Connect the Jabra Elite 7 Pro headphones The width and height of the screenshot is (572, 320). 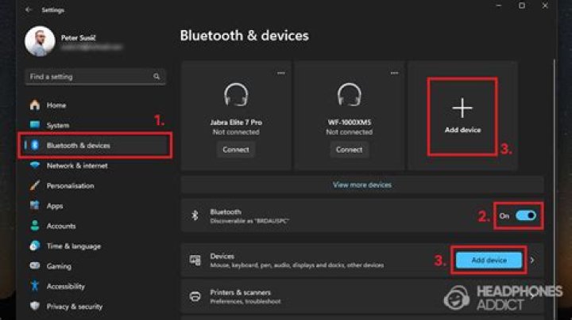point(236,149)
